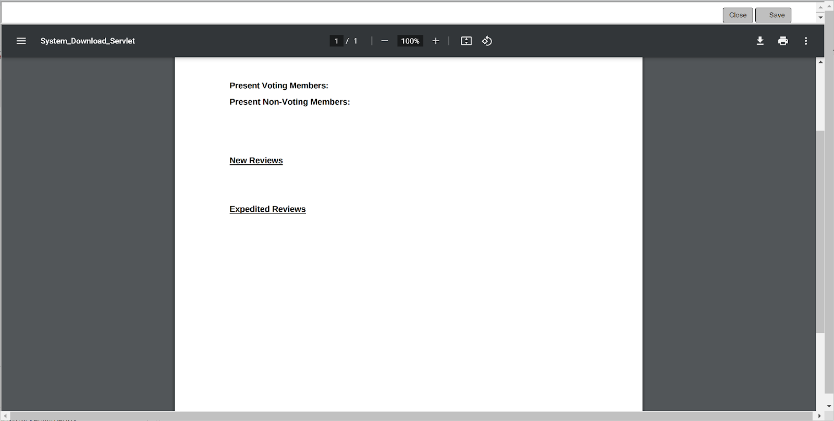
Task: Open more actions three-dot menu
Action: pos(806,41)
